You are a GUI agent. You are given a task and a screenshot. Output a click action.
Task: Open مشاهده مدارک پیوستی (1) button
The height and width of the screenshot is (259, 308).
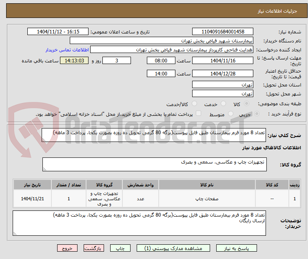(x=173, y=248)
